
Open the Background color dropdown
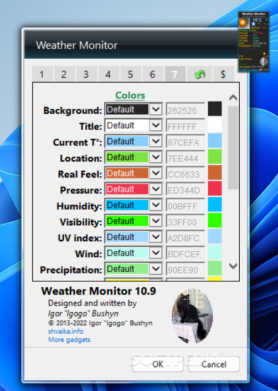click(x=133, y=109)
